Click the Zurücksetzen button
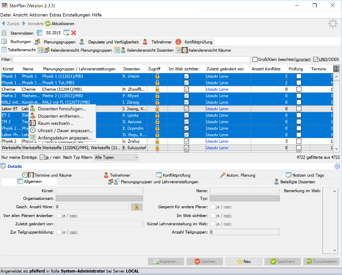Screen dimensions: 342x275 point(321,261)
